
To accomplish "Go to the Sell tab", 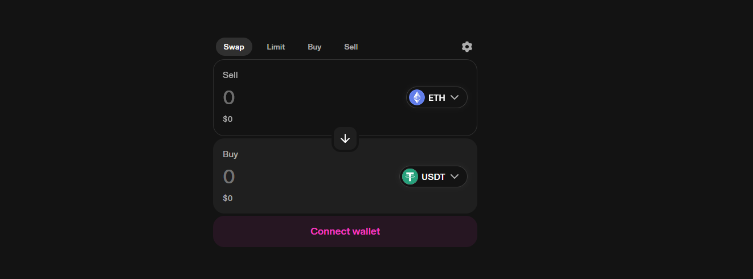I will pos(351,47).
